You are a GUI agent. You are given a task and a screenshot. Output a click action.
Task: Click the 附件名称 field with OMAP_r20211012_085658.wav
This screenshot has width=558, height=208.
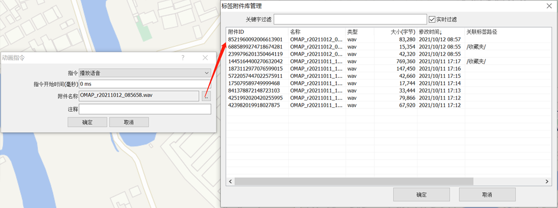click(x=139, y=96)
